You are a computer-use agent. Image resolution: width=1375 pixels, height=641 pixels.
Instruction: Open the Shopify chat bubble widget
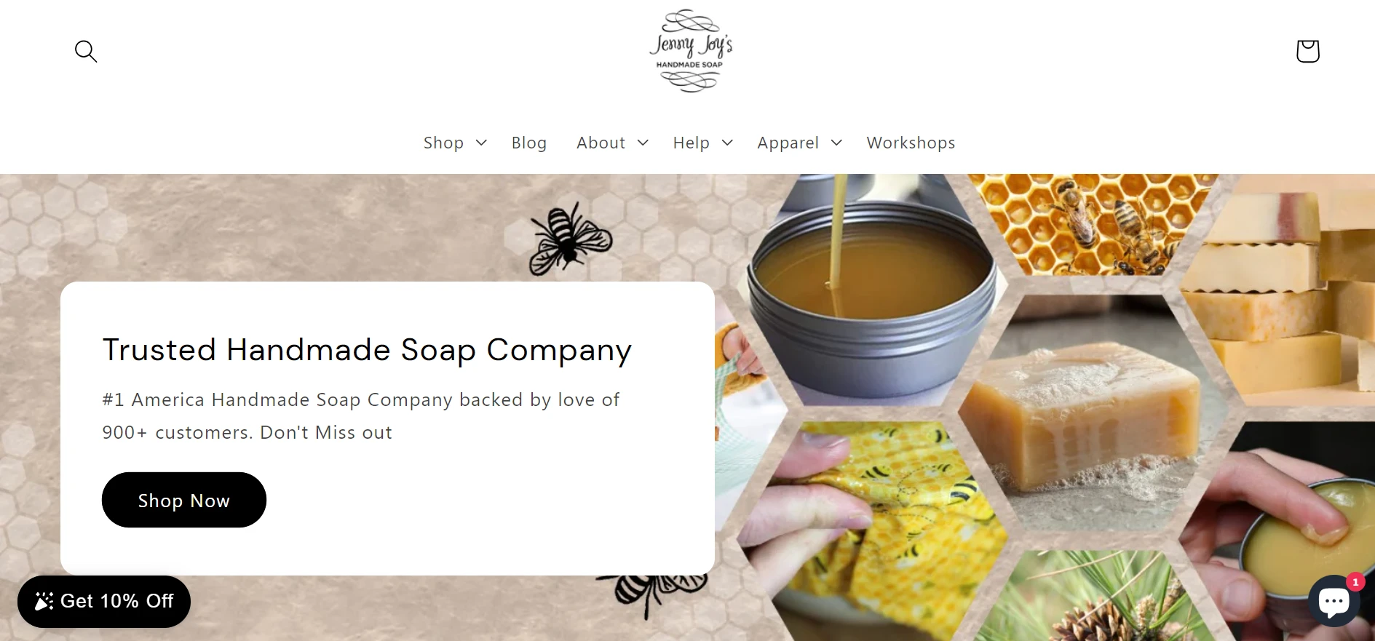(1334, 600)
